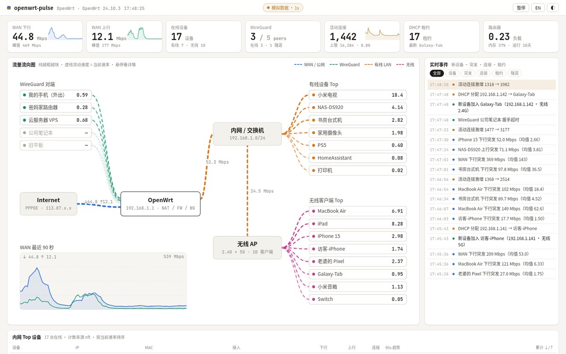Select the 打印机 wired device row
This screenshot has width=566, height=354.
[358, 170]
